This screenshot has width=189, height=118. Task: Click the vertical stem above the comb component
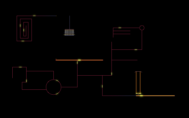point(69,22)
